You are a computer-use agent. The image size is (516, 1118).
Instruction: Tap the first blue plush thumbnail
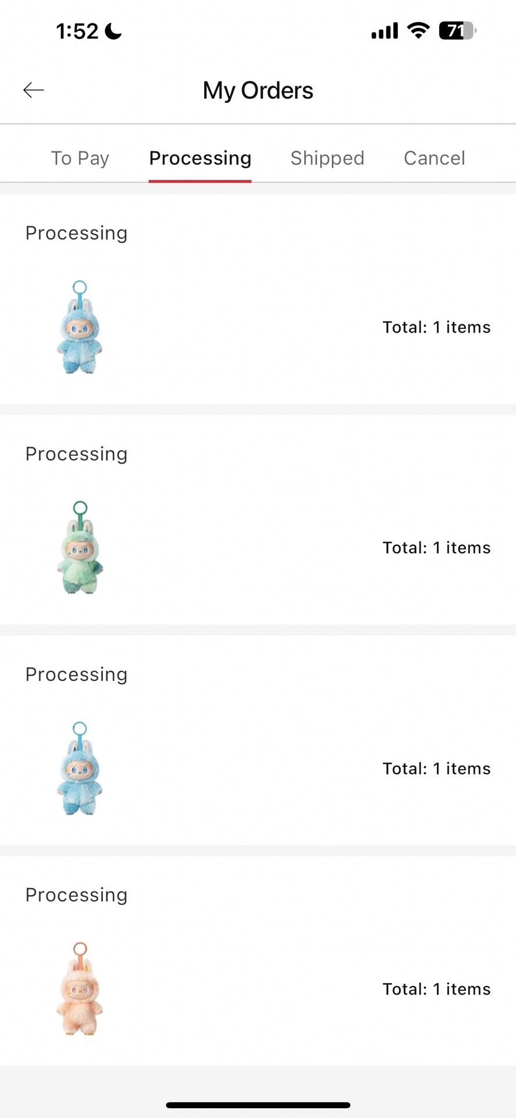click(x=80, y=327)
